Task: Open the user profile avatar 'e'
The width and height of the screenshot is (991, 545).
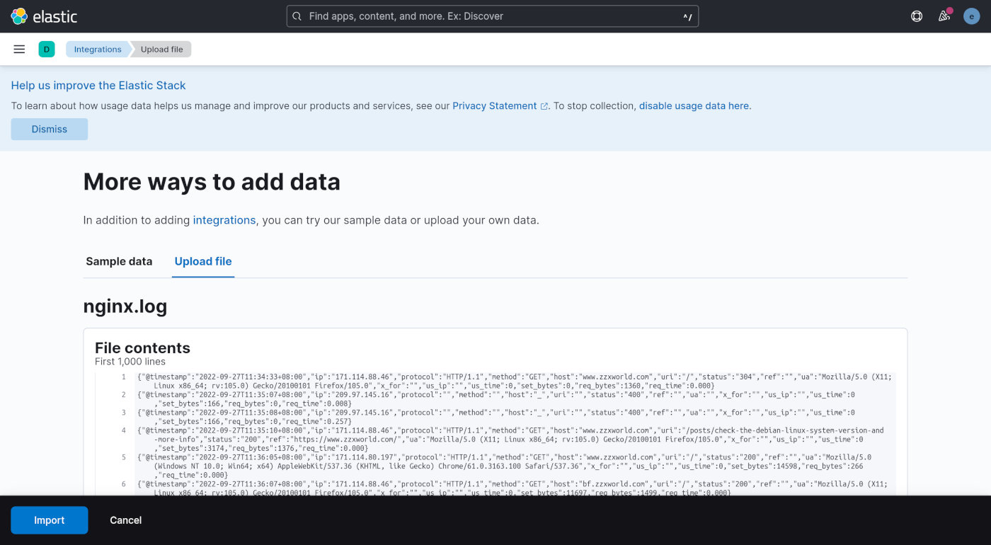Action: (x=971, y=16)
